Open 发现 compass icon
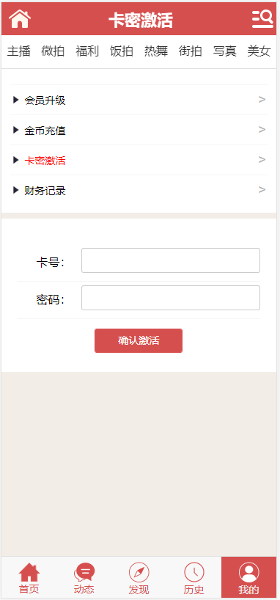 click(x=139, y=572)
